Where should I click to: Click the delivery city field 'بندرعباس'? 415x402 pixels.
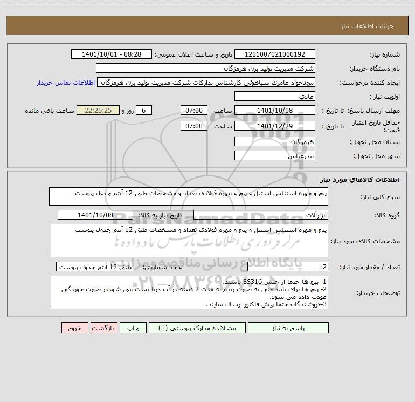pos(275,155)
